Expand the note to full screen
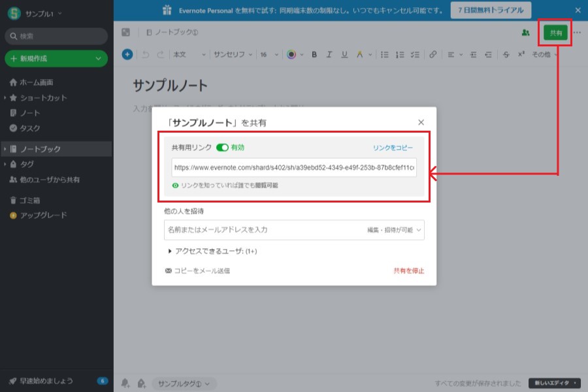The width and height of the screenshot is (588, 392). point(125,32)
